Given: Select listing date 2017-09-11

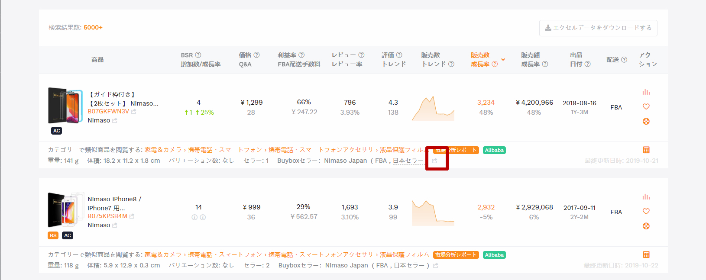Looking at the screenshot, I should [580, 208].
